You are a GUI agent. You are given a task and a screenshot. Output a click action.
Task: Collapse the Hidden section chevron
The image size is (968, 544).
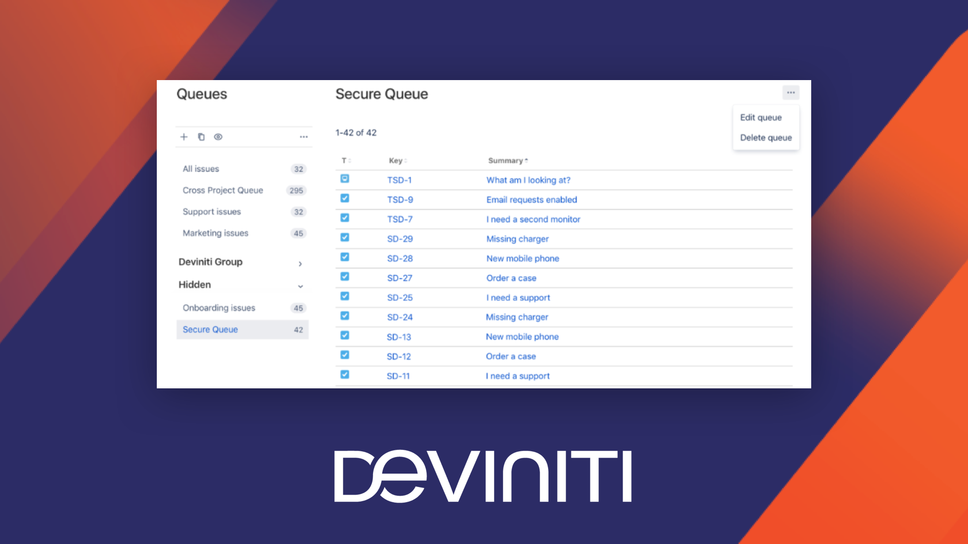coord(300,286)
